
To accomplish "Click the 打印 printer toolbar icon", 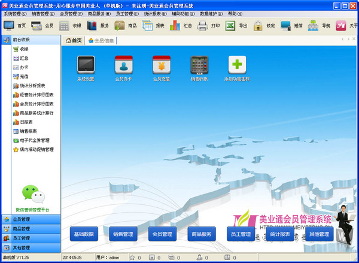I will point(203,26).
